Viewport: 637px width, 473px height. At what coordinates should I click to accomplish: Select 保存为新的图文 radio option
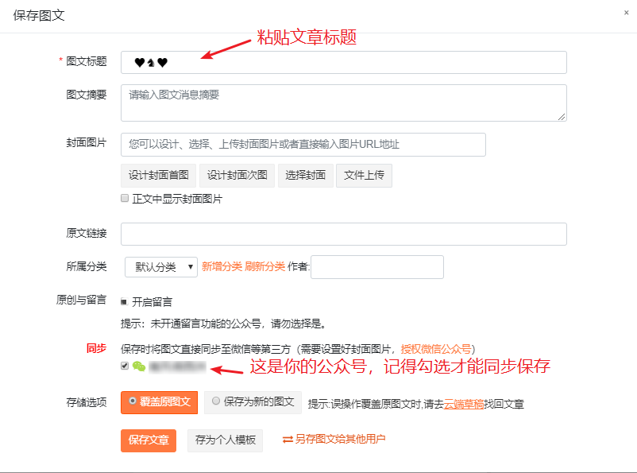(x=253, y=402)
